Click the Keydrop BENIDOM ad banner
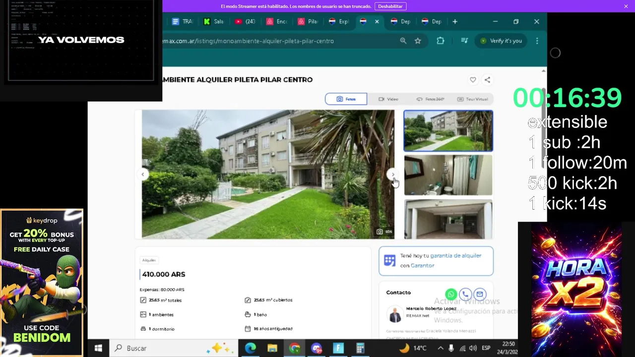Viewport: 635px width, 357px height. 42,283
